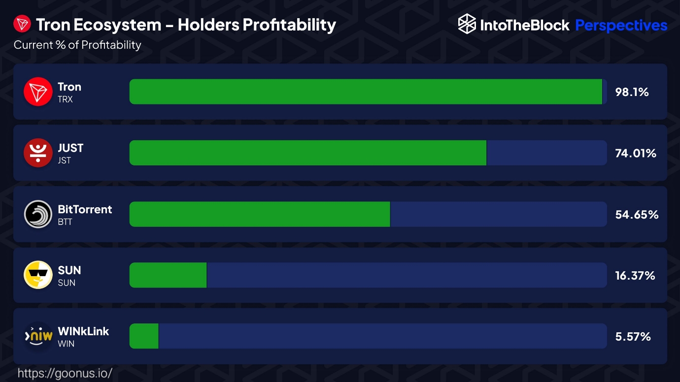
Task: Click the 74.01% JUST percentage value
Action: pyautogui.click(x=636, y=153)
